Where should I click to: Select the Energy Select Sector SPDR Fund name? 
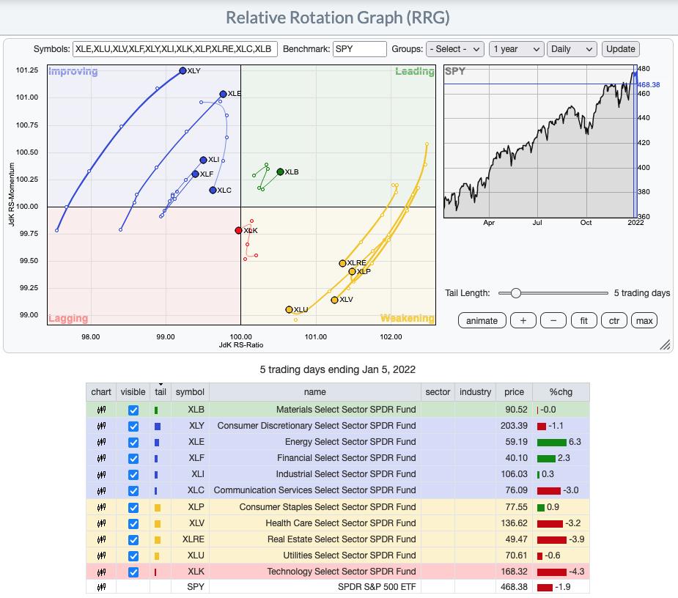pyautogui.click(x=350, y=442)
